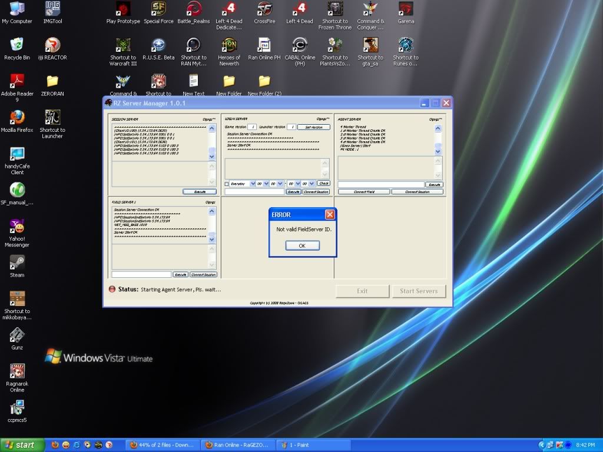Select the Heroes of Newerth icon
This screenshot has height=452, width=603.
click(x=229, y=46)
